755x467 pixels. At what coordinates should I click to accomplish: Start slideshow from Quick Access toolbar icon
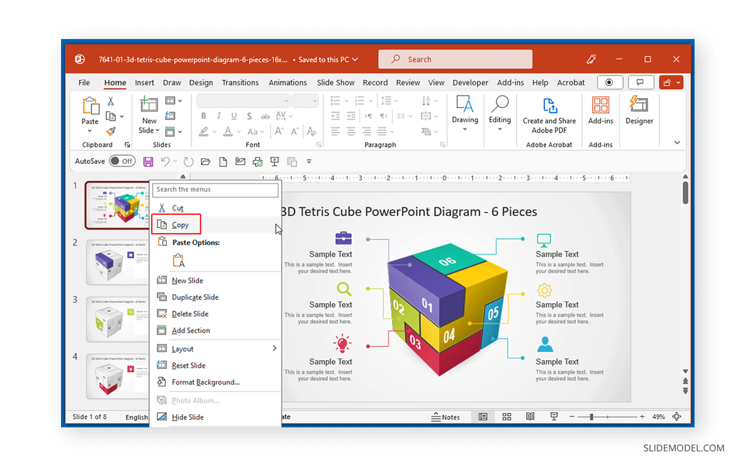275,162
